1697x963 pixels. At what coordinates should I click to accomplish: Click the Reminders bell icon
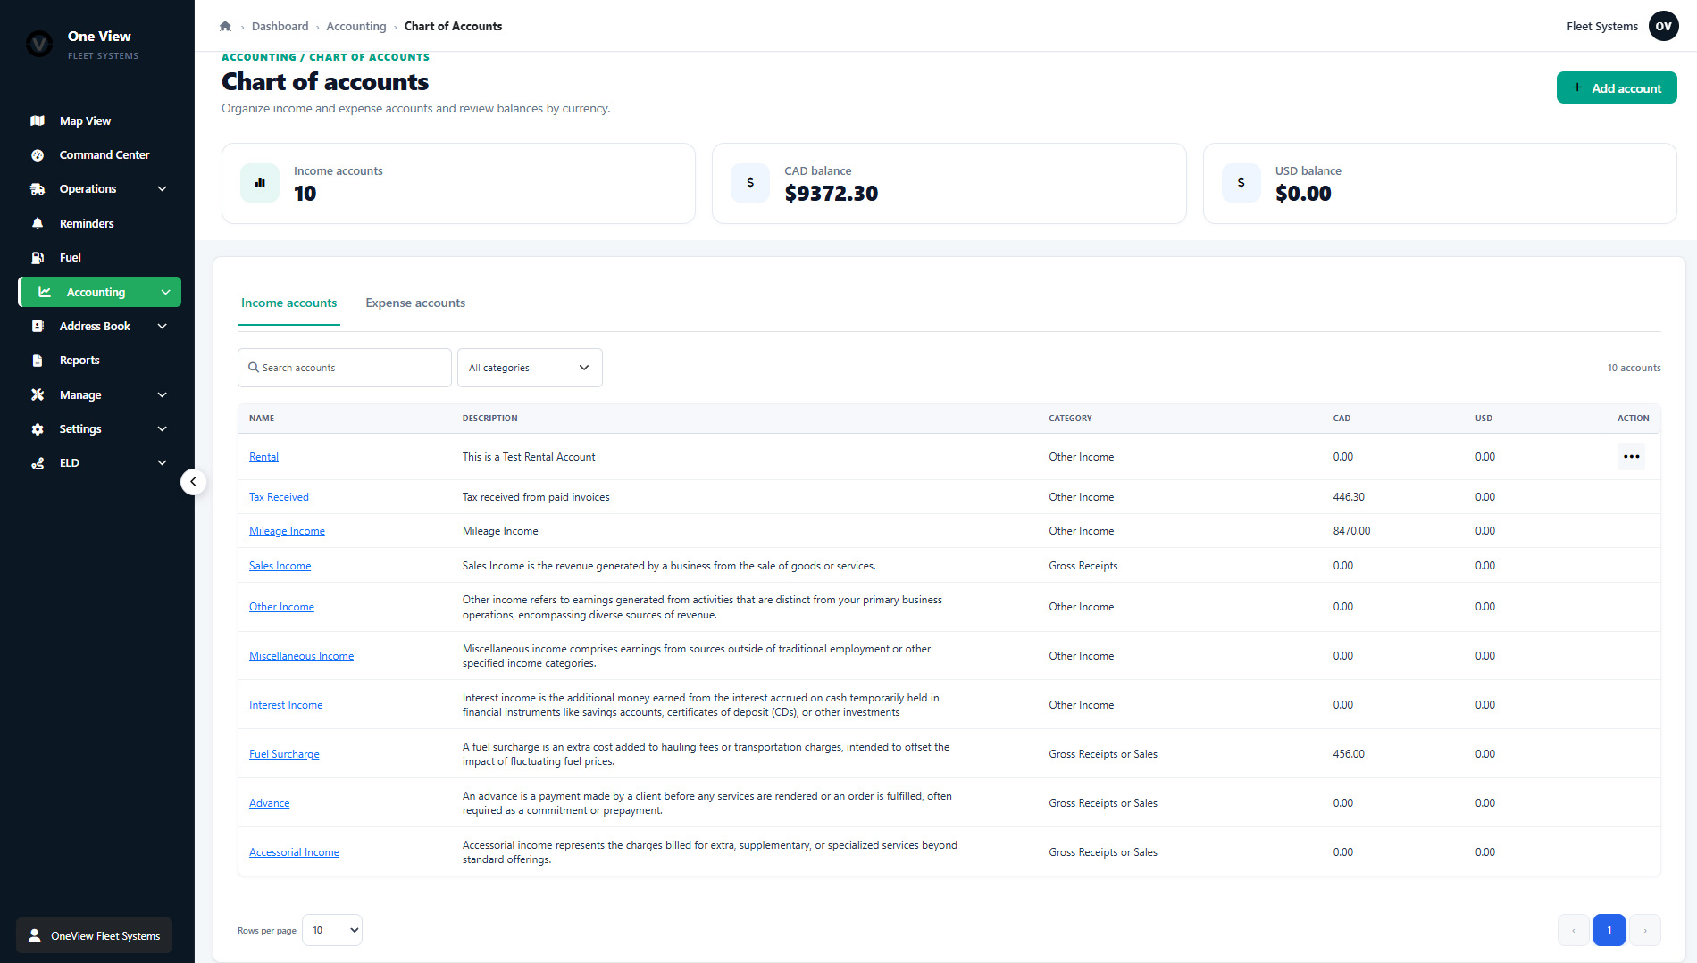pyautogui.click(x=38, y=223)
